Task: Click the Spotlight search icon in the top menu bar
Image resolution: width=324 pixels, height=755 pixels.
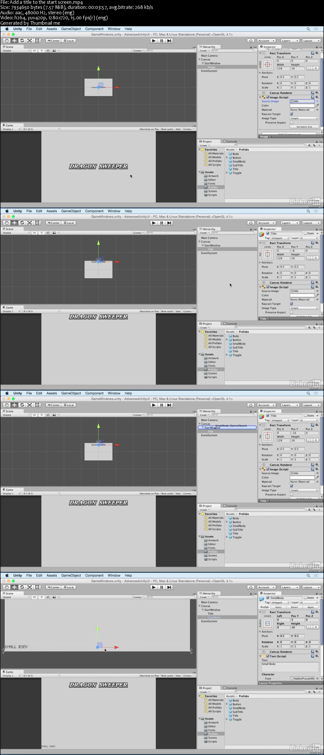Action: (308, 29)
